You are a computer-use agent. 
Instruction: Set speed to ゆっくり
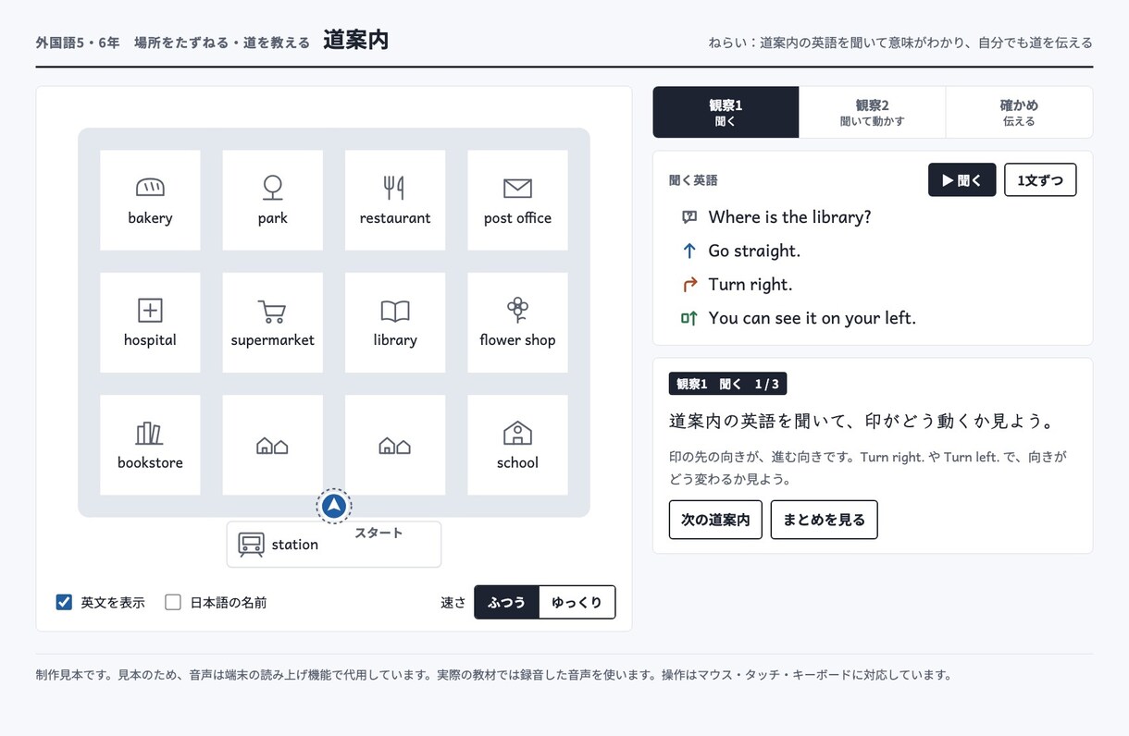coord(577,602)
